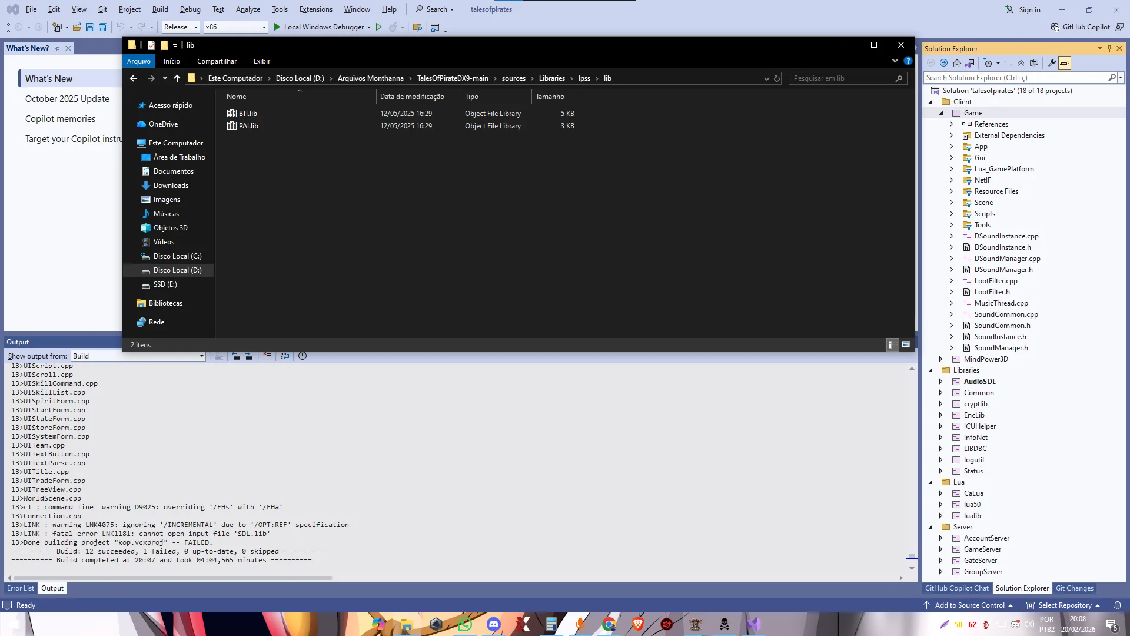Open the Release configuration dropdown
This screenshot has height=636, width=1130.
pyautogui.click(x=181, y=27)
